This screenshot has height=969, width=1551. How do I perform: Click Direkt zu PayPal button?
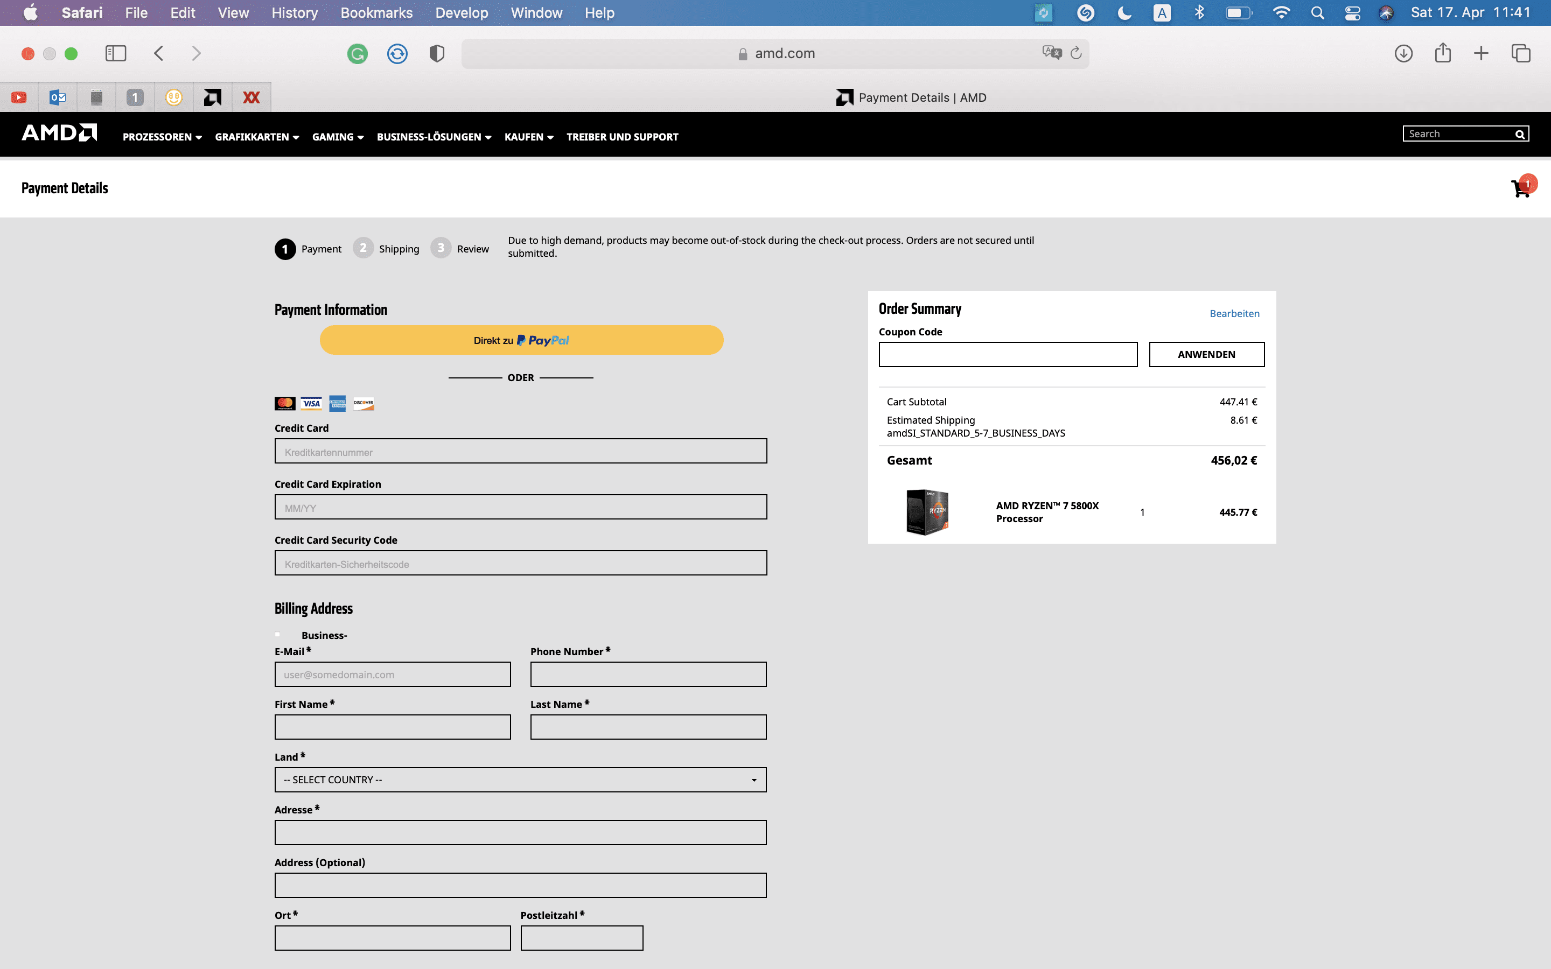pyautogui.click(x=521, y=340)
